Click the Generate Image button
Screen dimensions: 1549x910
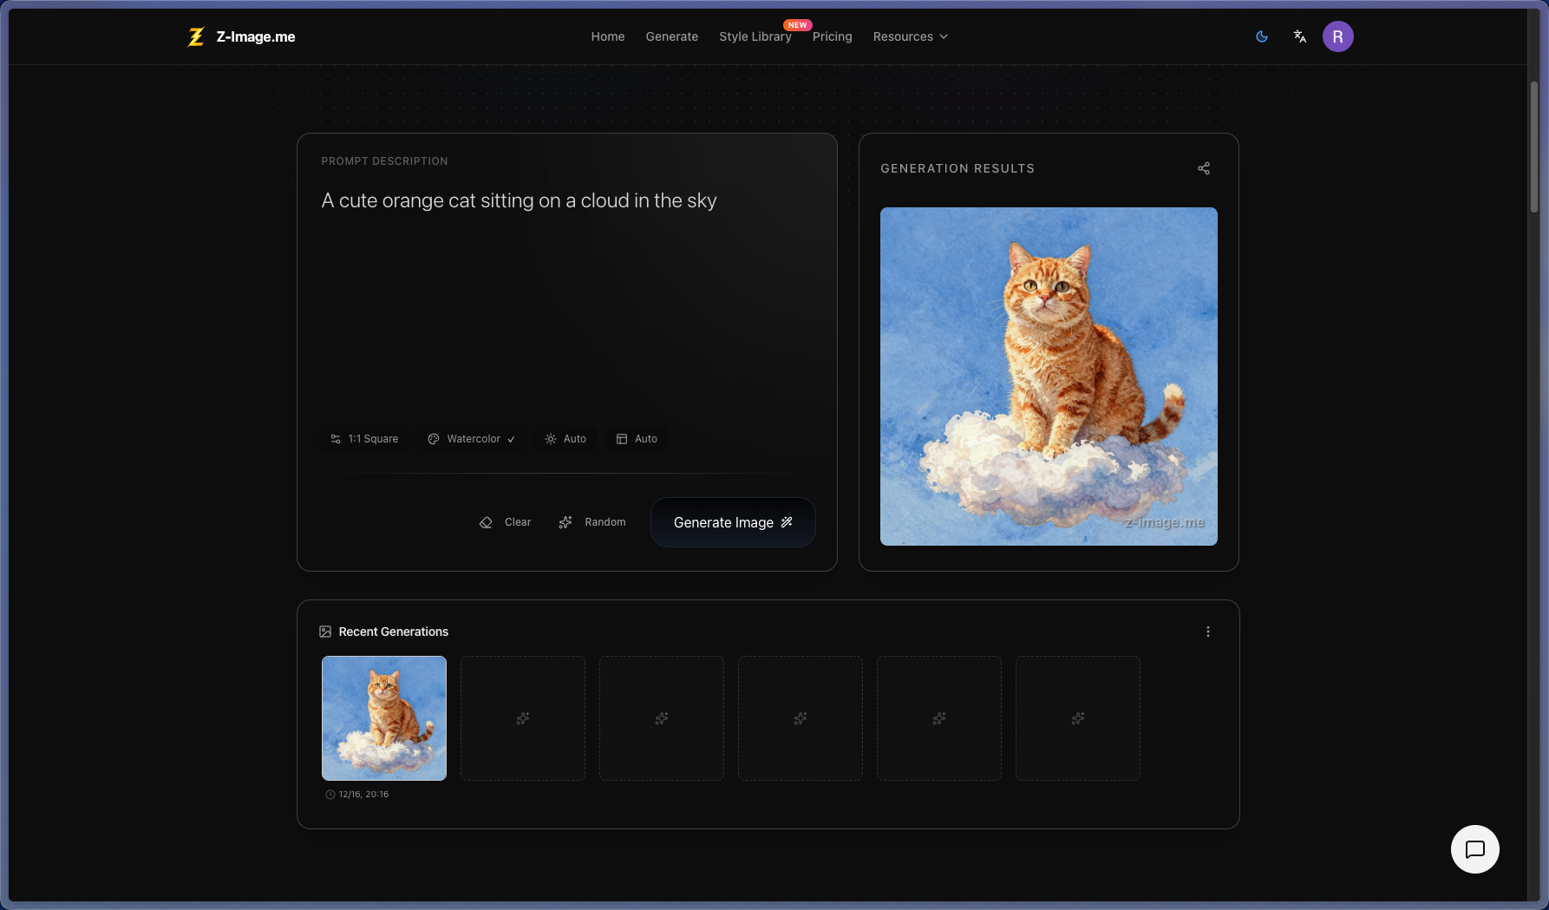(x=732, y=521)
